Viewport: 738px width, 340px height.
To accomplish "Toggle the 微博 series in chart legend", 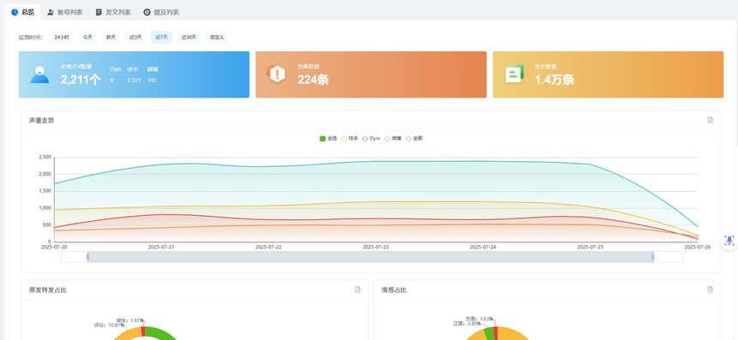I will point(393,139).
